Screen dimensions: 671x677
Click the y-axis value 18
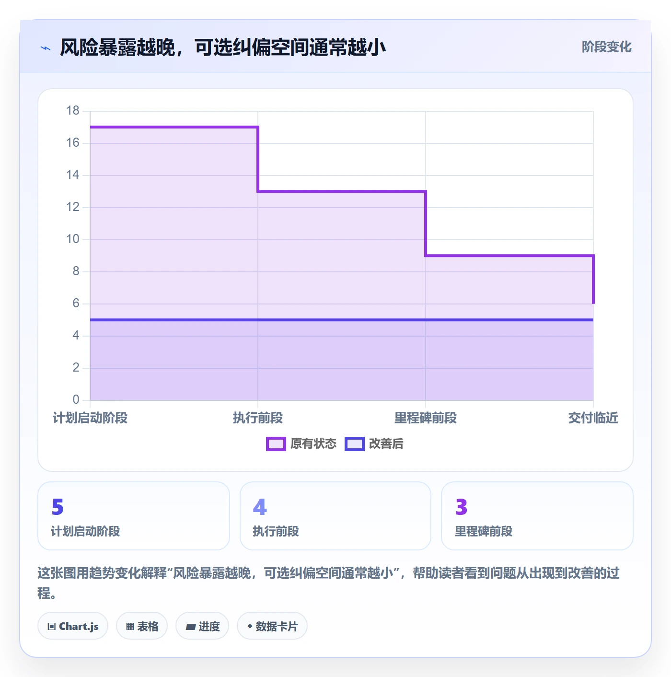(73, 111)
